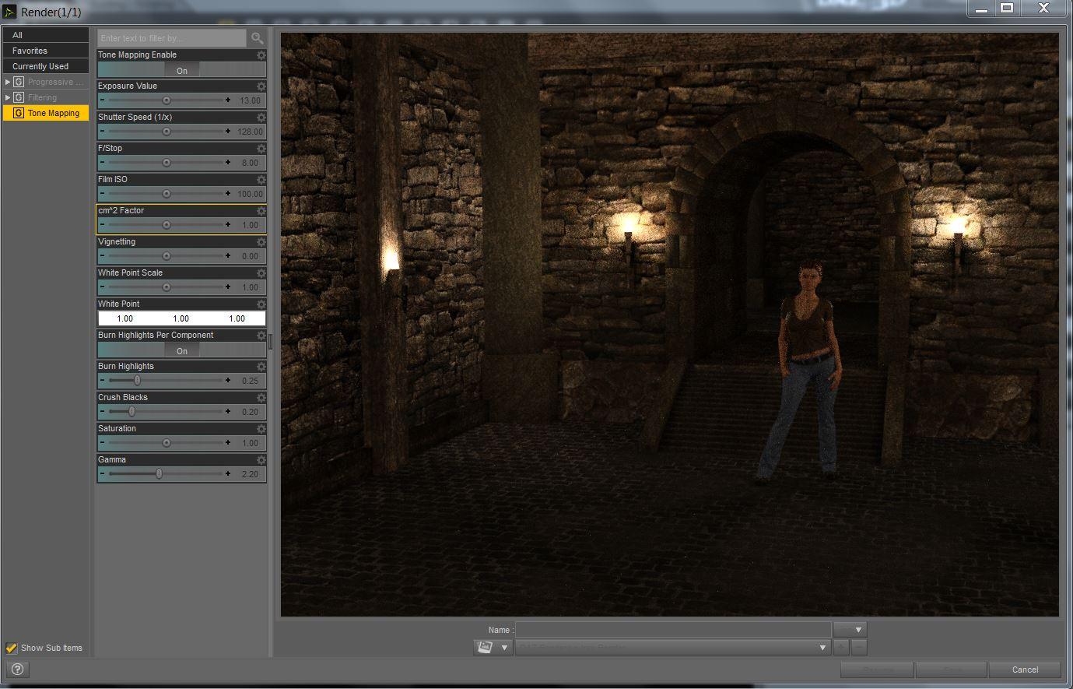Open the save location dropdown below Name
Image resolution: width=1073 pixels, height=689 pixels.
[672, 647]
